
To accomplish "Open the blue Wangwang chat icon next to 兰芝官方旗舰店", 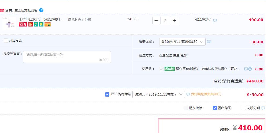I will (x=41, y=10).
